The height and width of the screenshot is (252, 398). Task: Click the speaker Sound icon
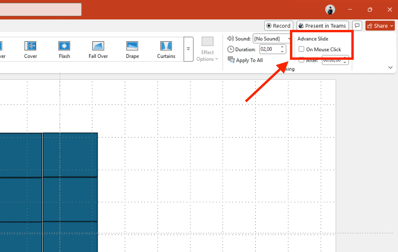(x=230, y=38)
